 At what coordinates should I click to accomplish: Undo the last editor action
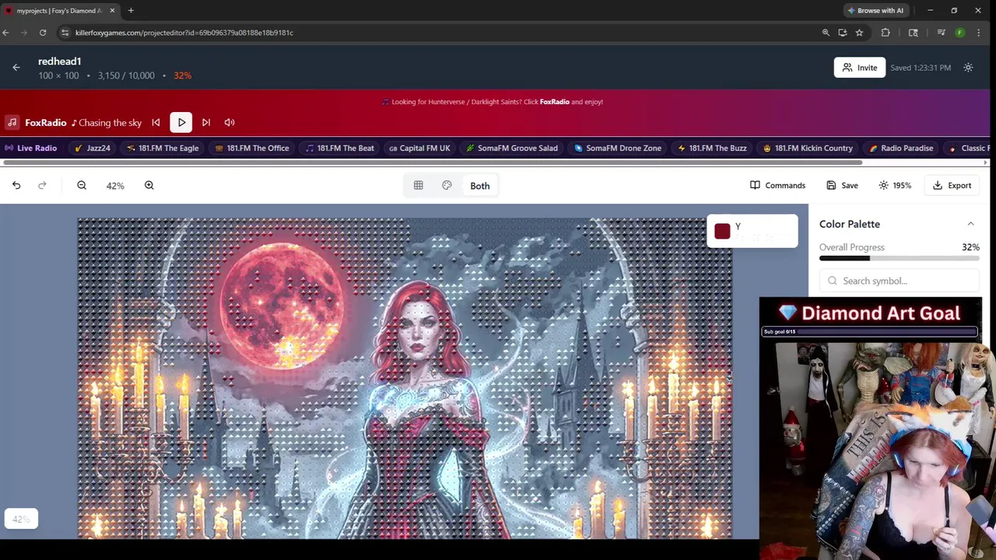pyautogui.click(x=16, y=185)
